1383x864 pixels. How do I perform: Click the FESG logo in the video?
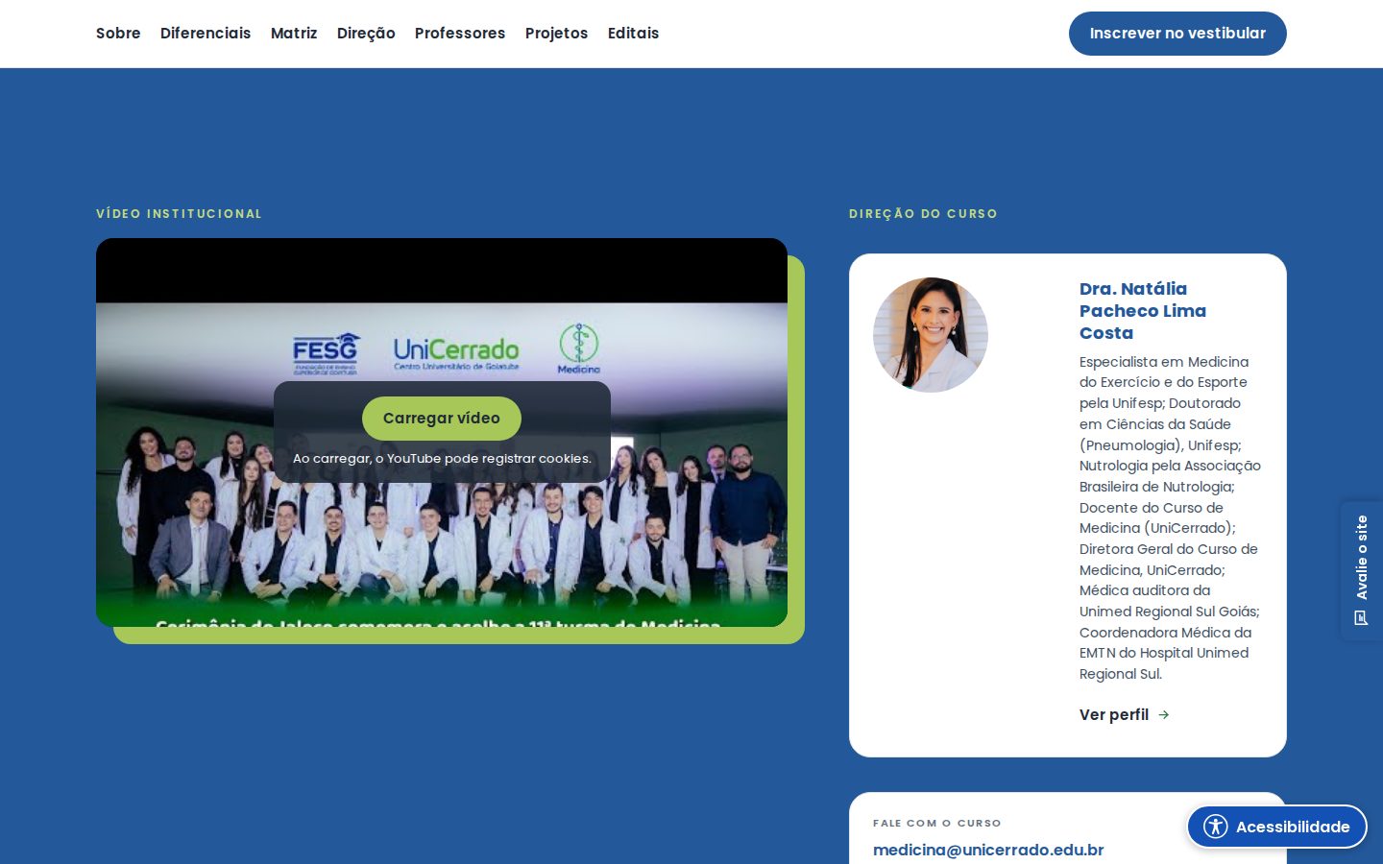(326, 353)
